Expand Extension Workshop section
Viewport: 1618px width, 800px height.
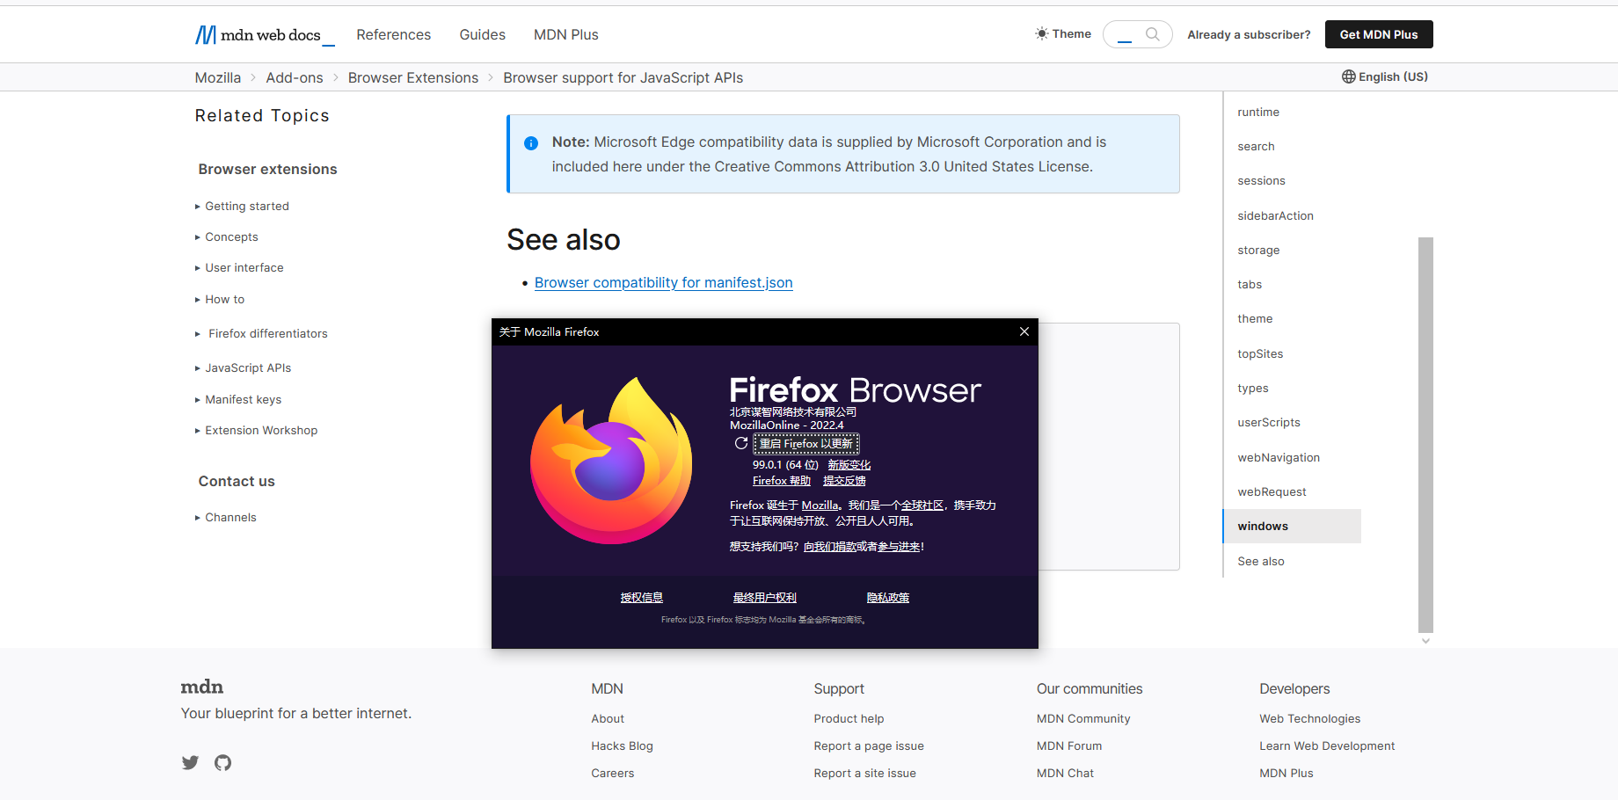[x=256, y=431]
